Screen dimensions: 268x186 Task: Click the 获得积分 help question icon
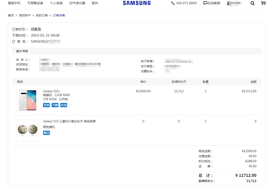pyautogui.click(x=185, y=82)
